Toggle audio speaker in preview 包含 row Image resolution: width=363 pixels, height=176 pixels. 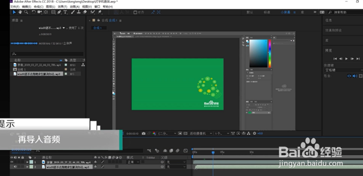355,76
